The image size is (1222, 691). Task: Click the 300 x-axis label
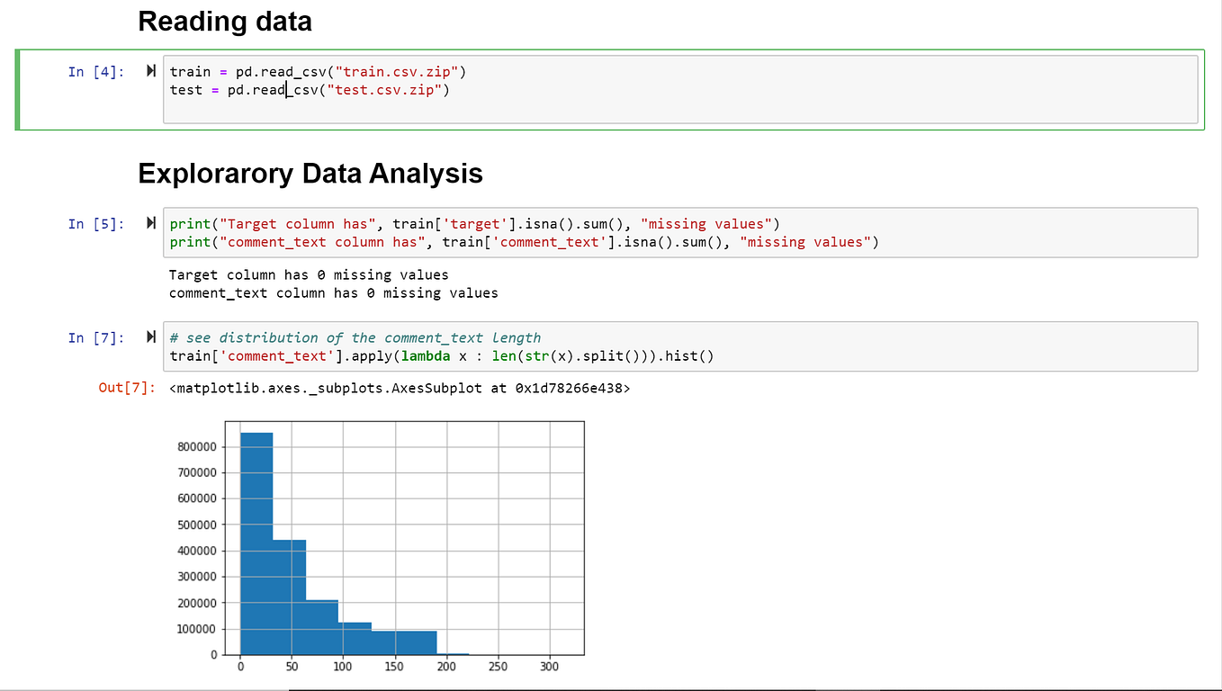[x=549, y=667]
